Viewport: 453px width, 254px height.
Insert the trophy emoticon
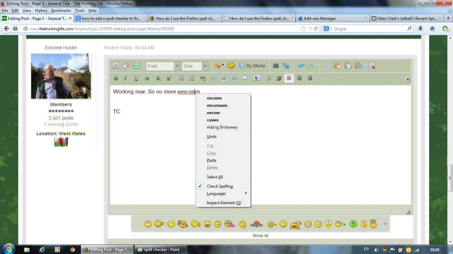point(295,224)
